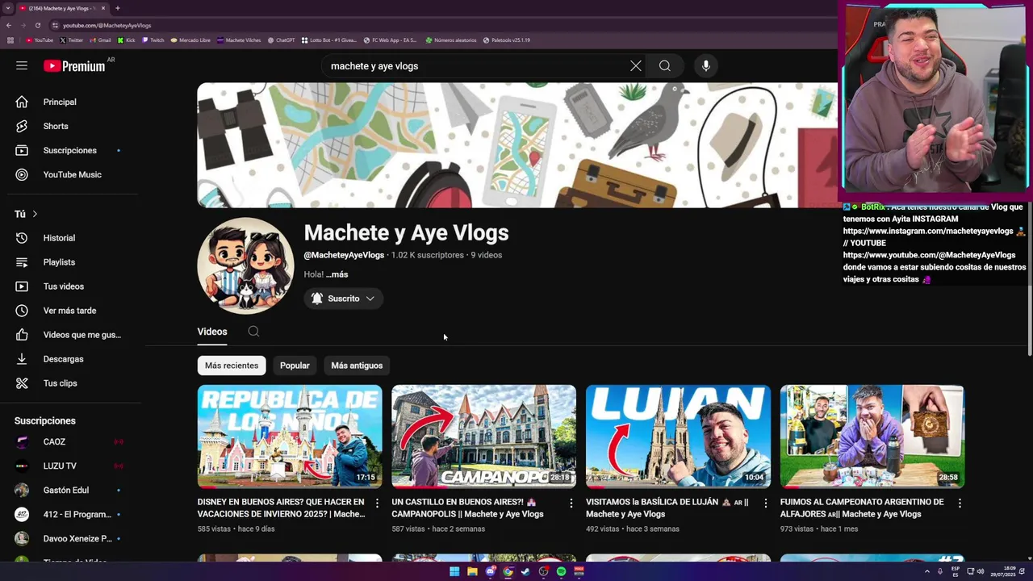
Task: Open options for Disney en Buenos Aires video
Action: (x=377, y=504)
